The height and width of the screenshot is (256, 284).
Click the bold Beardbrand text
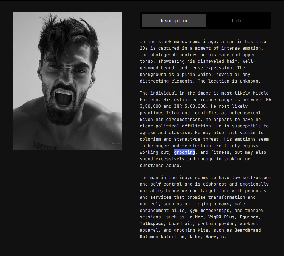click(x=248, y=230)
